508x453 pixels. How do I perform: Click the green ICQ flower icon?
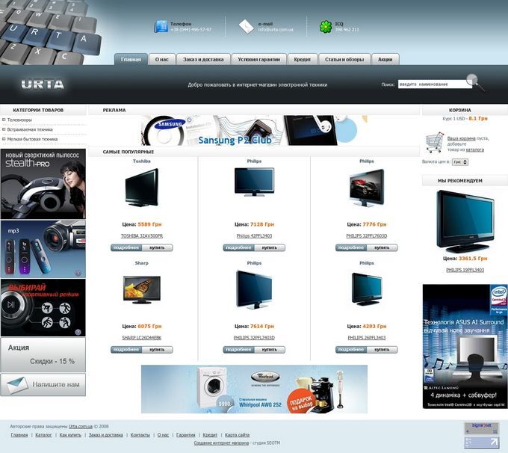click(326, 27)
